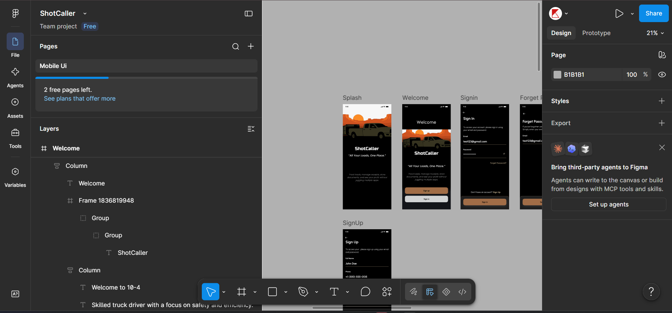Click the canvas vertical scrollbar

click(539, 37)
